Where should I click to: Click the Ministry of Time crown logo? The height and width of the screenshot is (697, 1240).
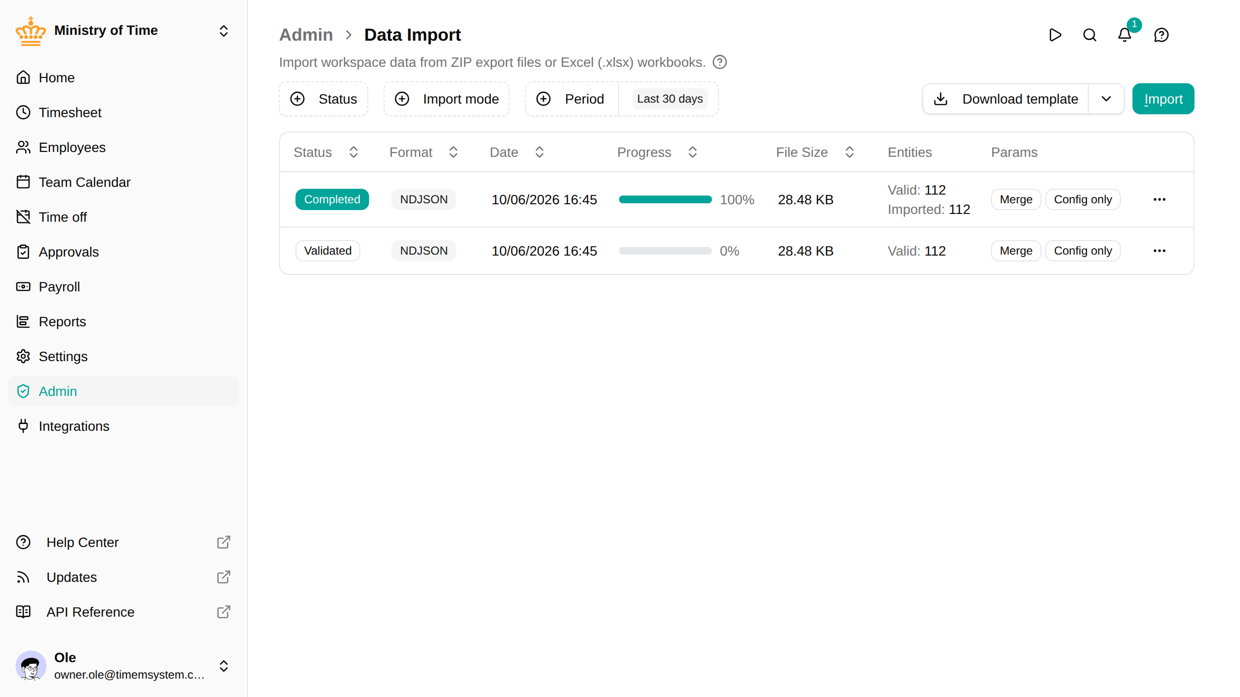point(31,31)
